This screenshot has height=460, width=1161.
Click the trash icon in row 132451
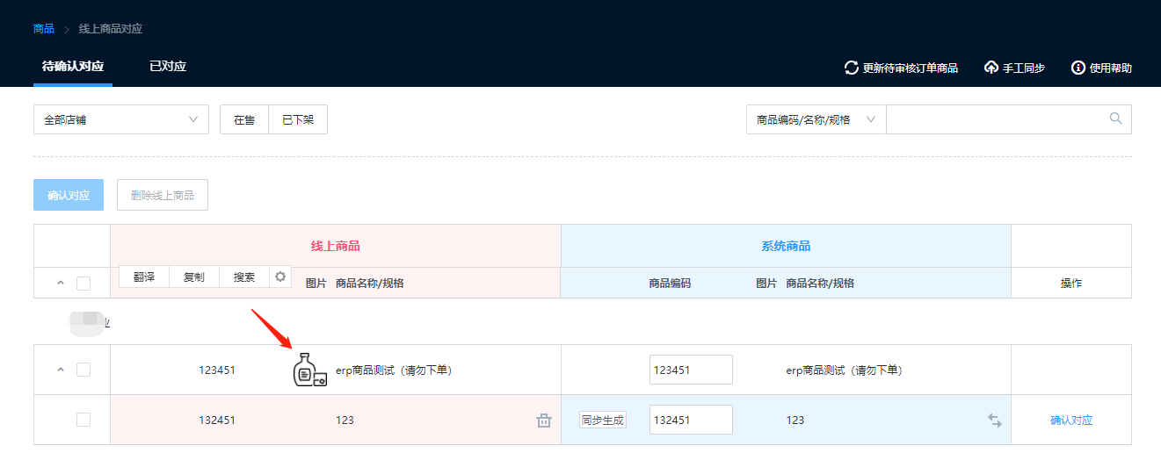(x=543, y=420)
